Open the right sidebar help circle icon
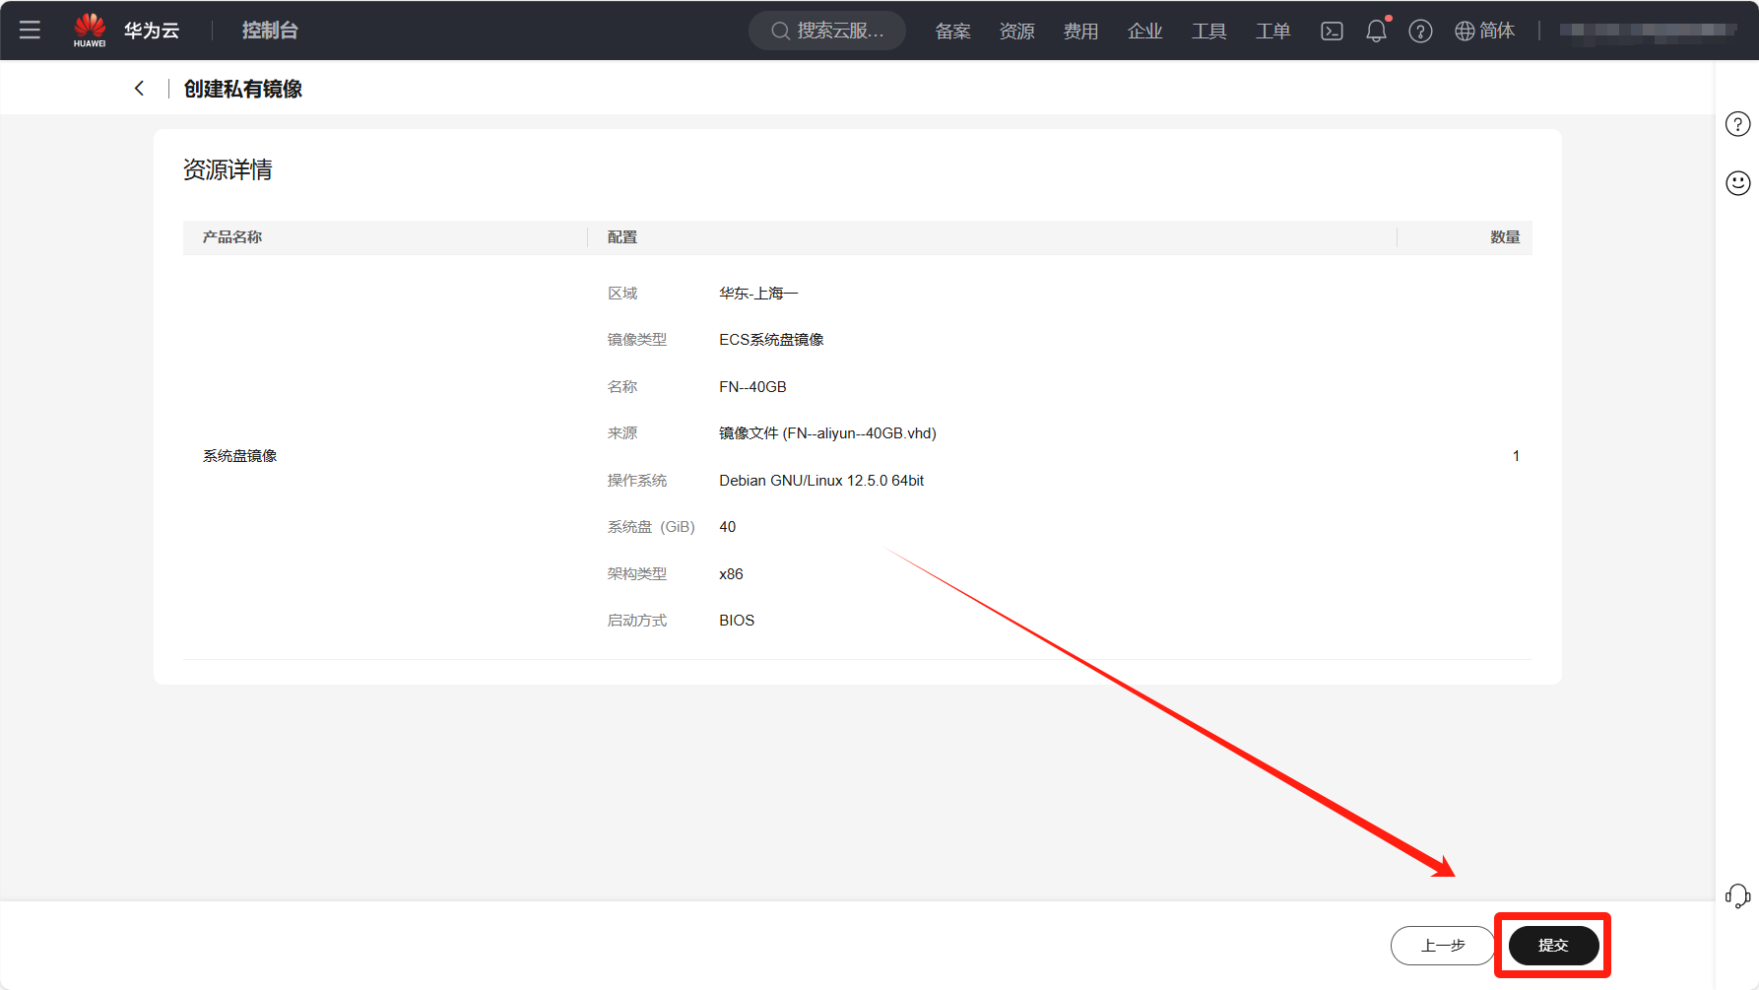The width and height of the screenshot is (1759, 990). tap(1737, 124)
